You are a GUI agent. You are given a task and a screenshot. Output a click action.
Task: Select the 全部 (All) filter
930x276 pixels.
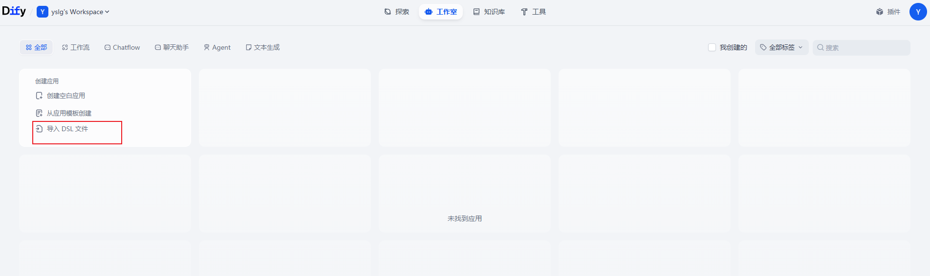coord(36,47)
